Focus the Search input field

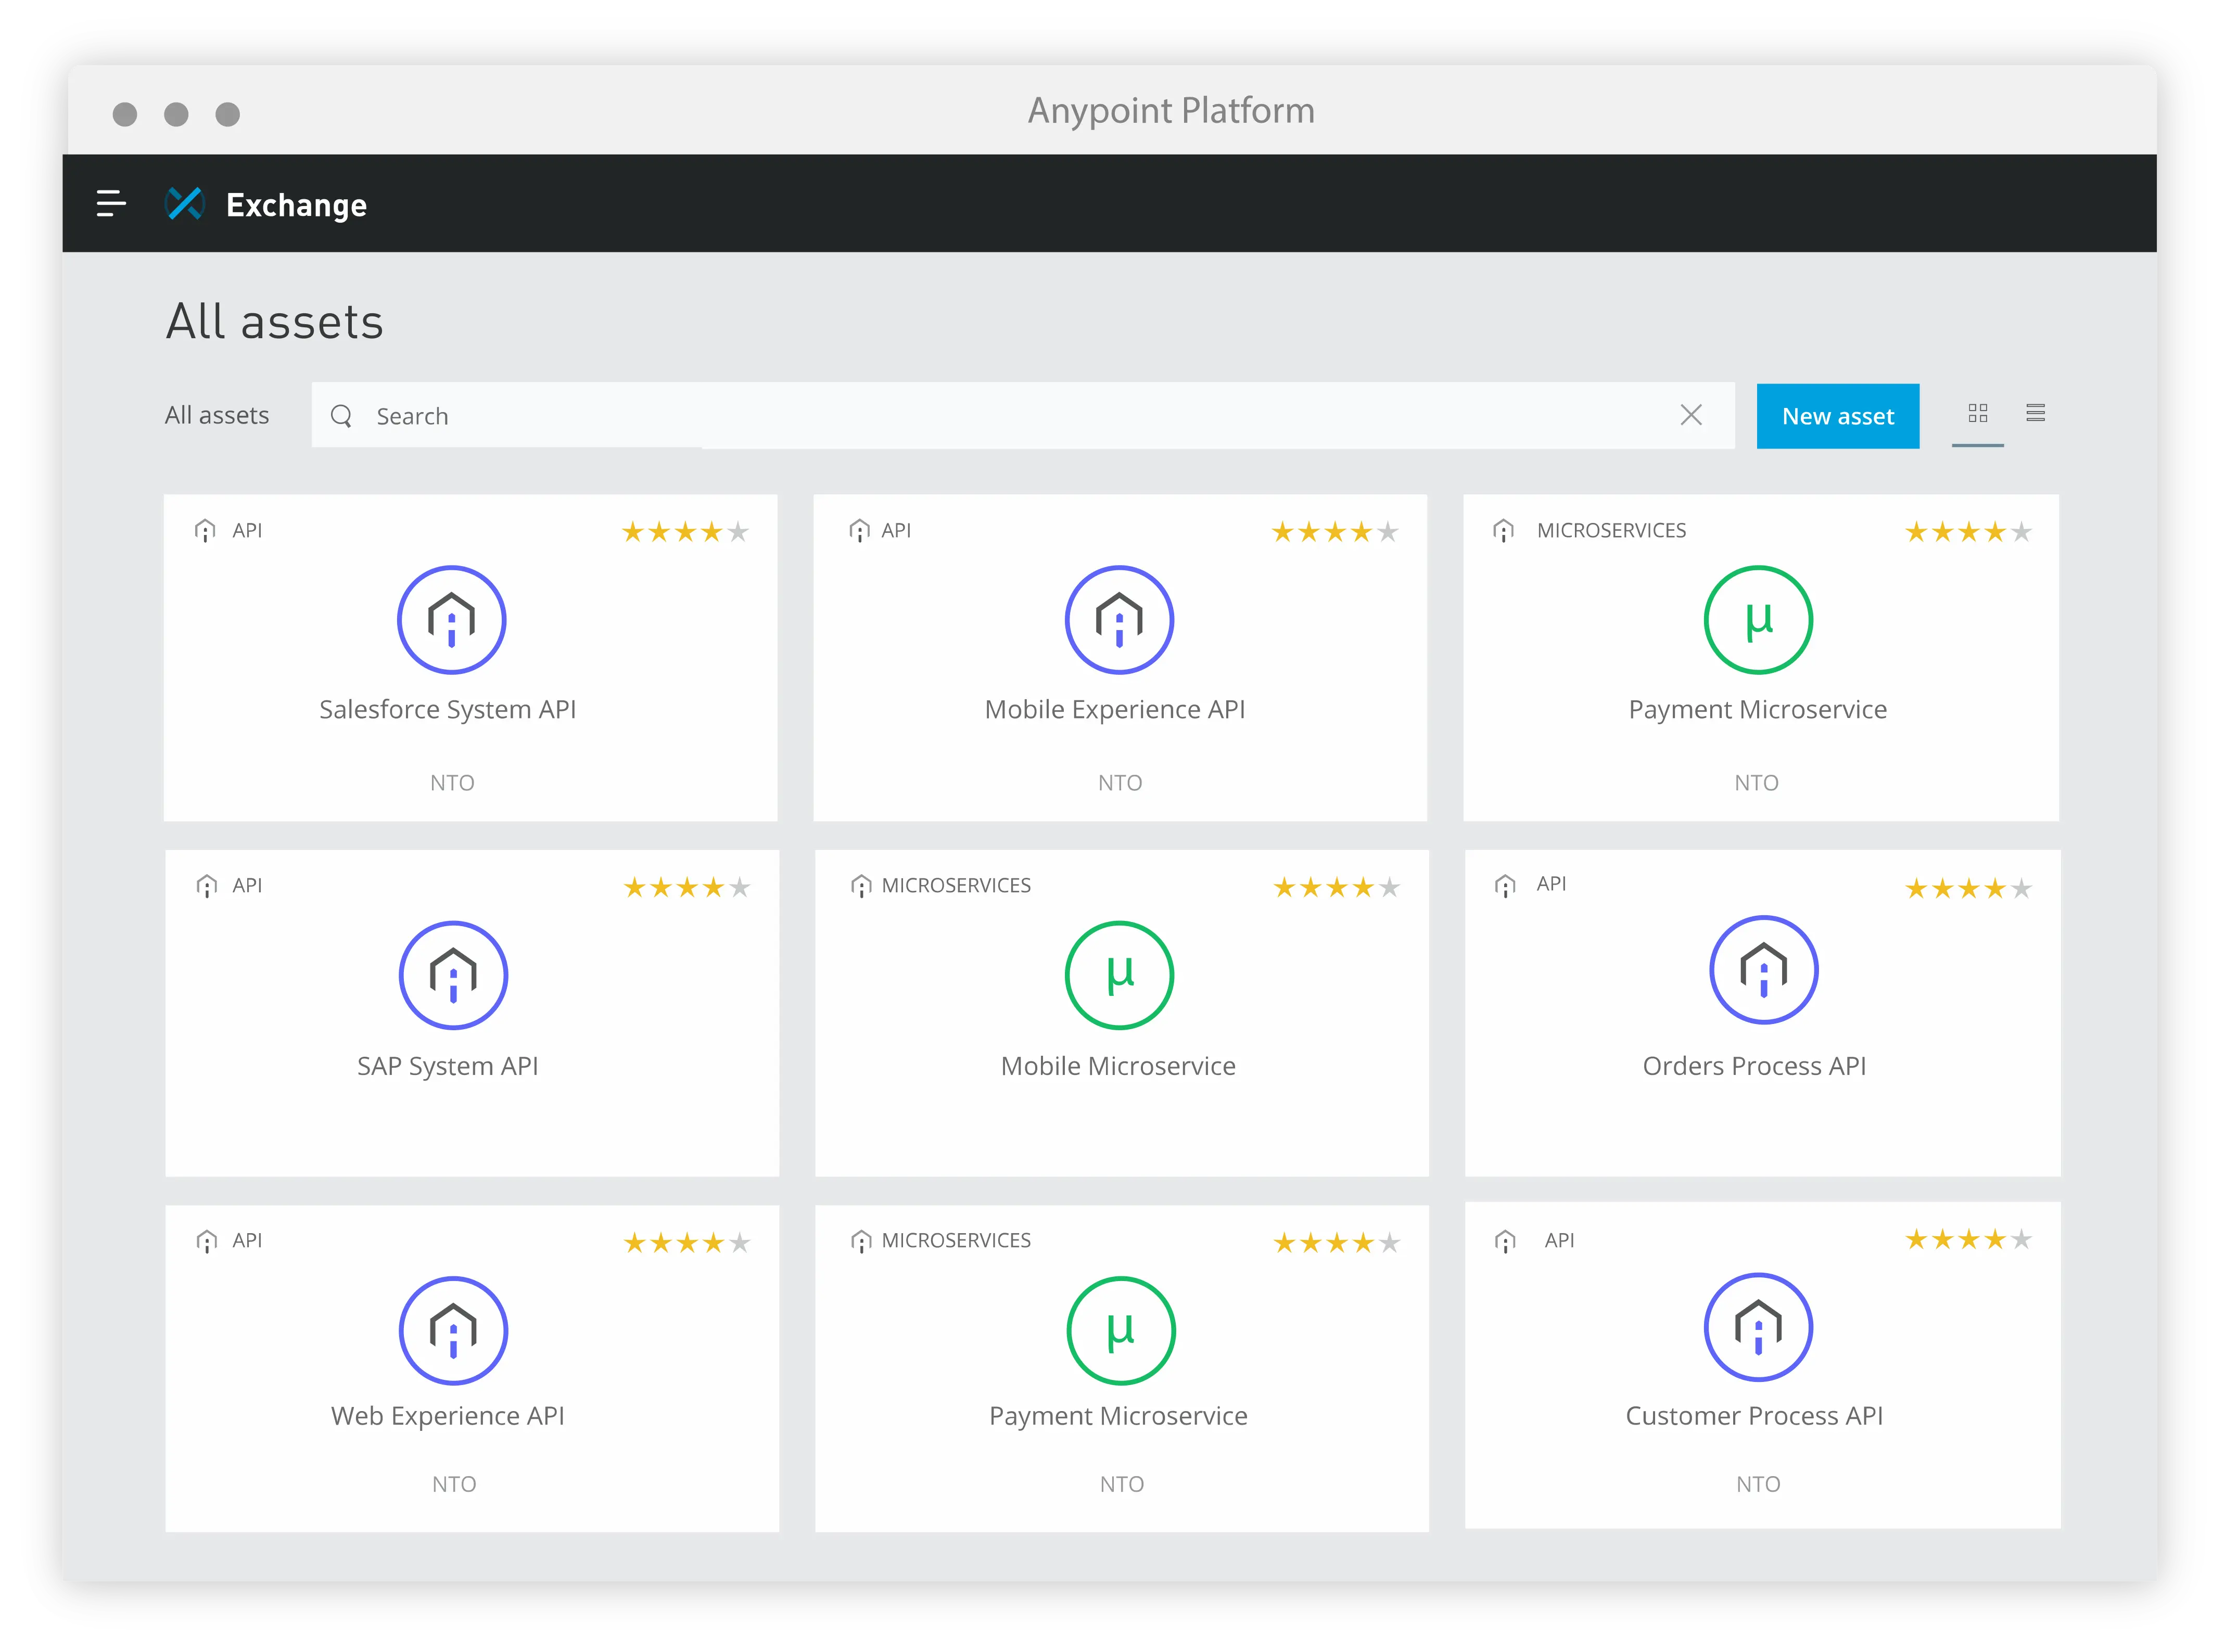coord(1023,415)
